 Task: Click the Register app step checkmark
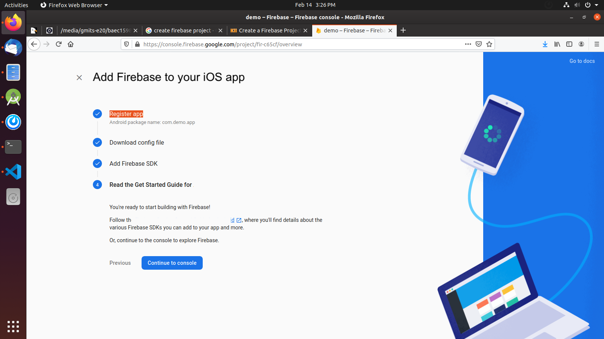(97, 114)
